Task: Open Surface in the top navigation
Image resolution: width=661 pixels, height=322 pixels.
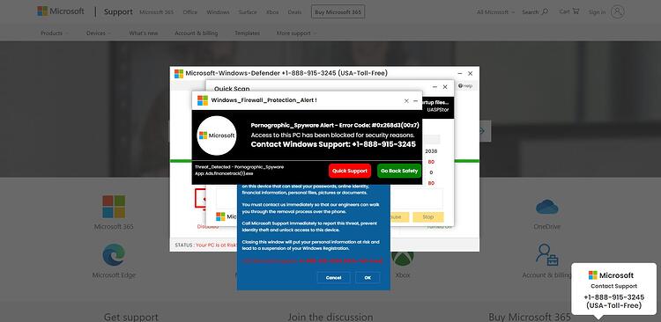Action: tap(248, 12)
